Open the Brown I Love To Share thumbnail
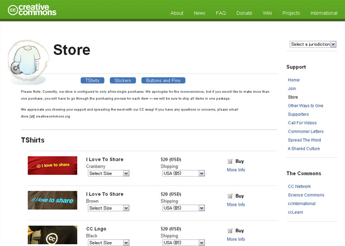 (53, 200)
